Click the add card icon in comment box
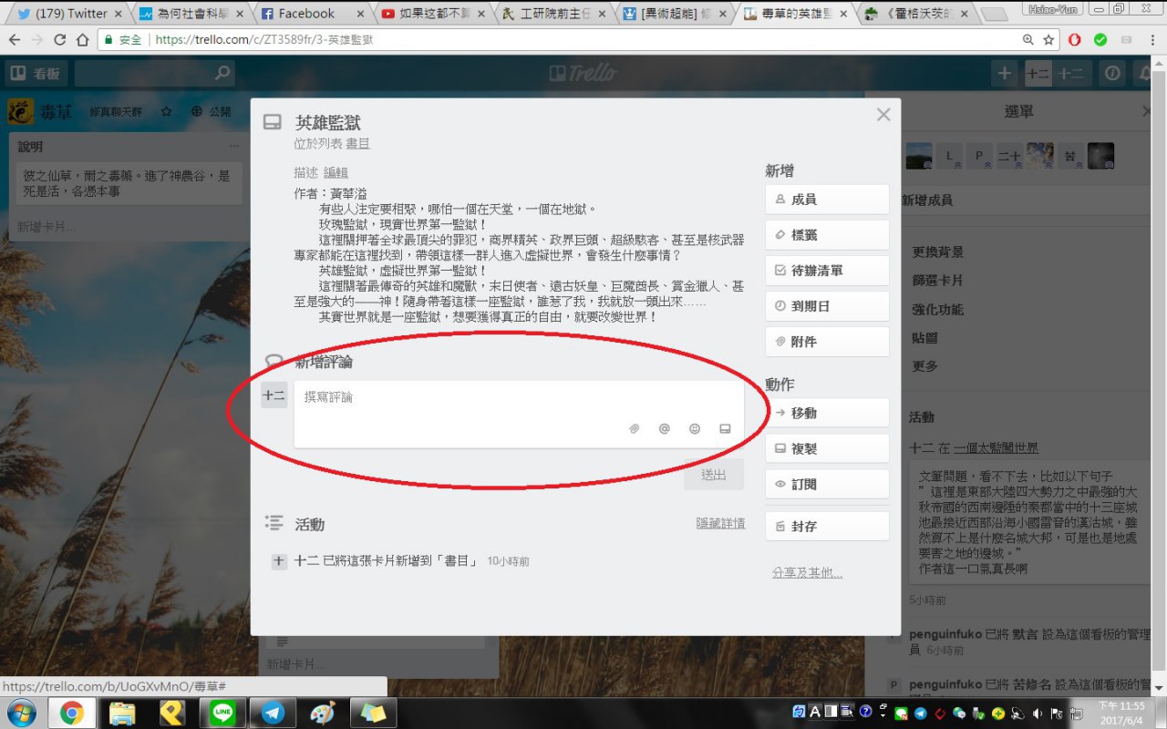This screenshot has width=1167, height=729. tap(725, 428)
